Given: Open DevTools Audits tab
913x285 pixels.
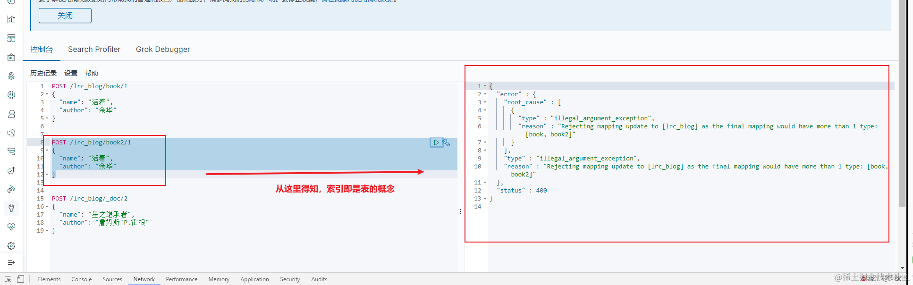Looking at the screenshot, I should 319,279.
